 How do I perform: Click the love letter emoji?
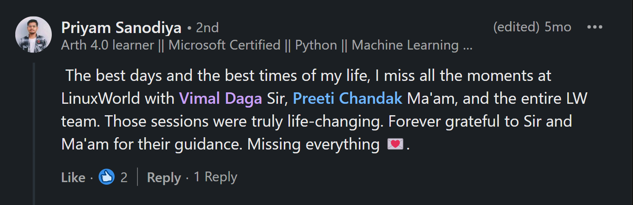coord(395,144)
